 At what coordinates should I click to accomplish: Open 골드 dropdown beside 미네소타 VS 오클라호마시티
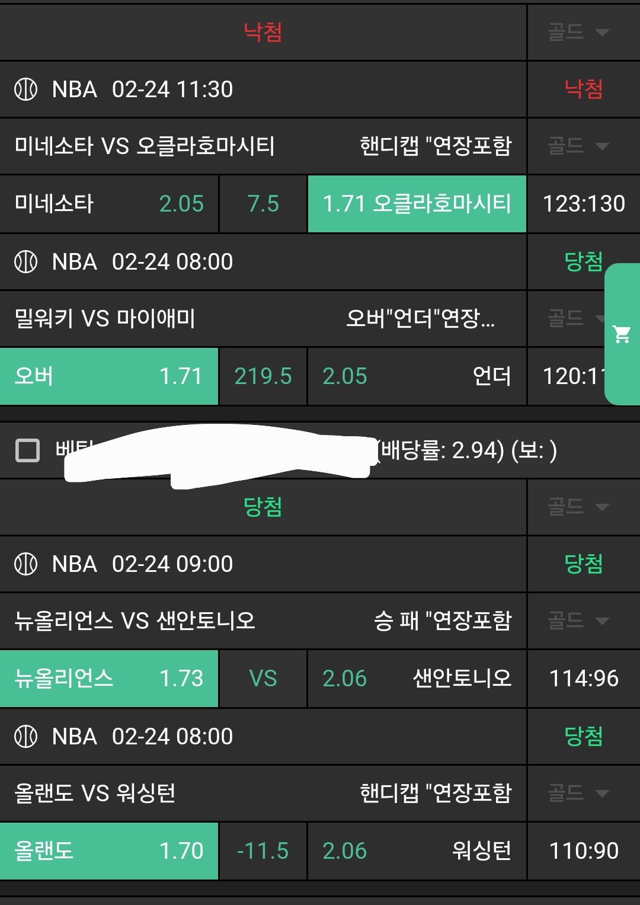point(578,146)
